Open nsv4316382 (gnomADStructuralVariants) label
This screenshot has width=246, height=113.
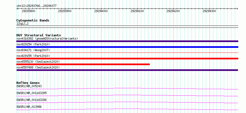pos(47,38)
